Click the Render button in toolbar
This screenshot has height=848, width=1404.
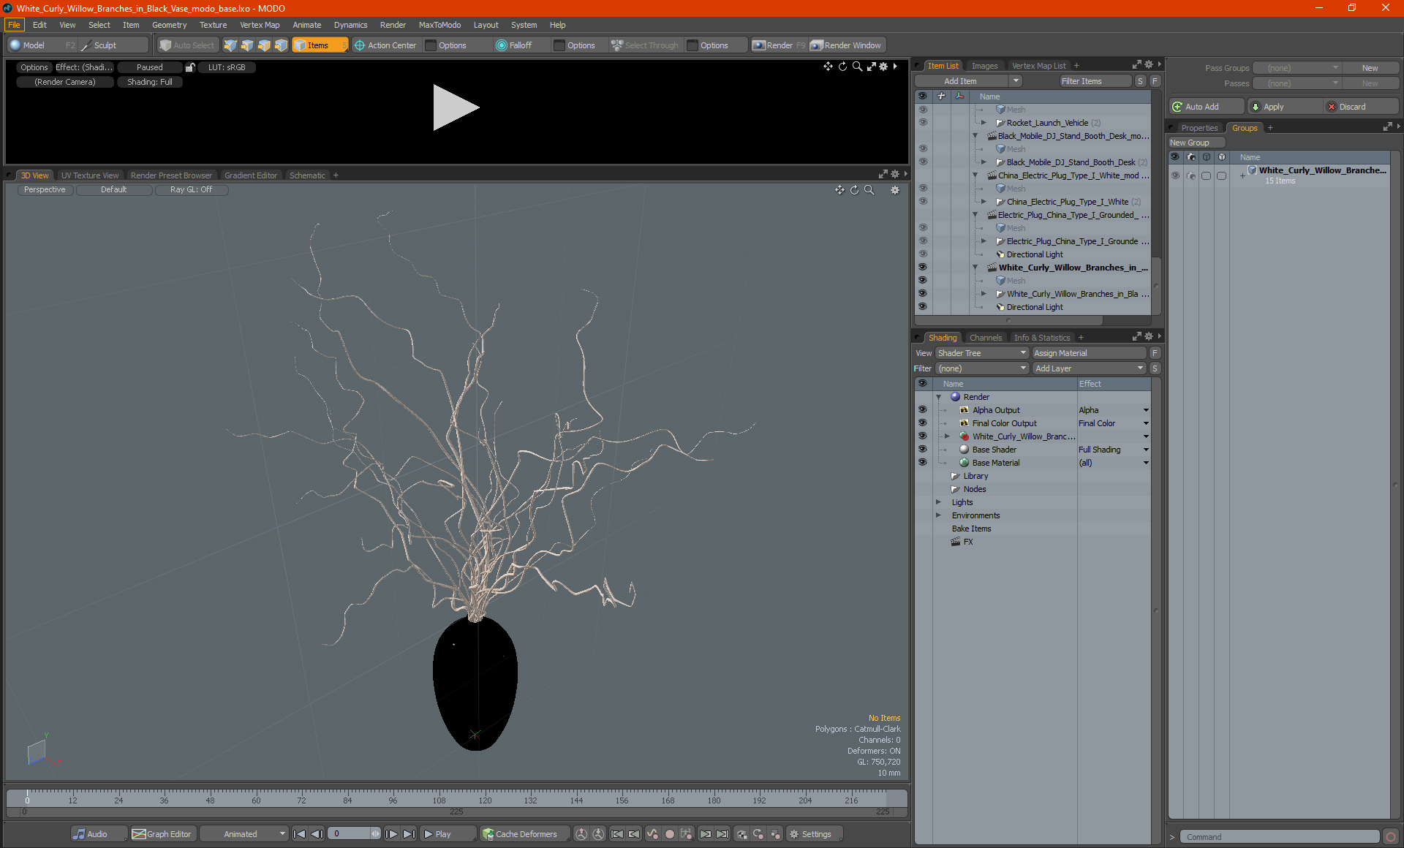(x=780, y=44)
